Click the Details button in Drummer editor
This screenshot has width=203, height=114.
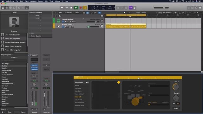pyautogui.click(x=176, y=108)
